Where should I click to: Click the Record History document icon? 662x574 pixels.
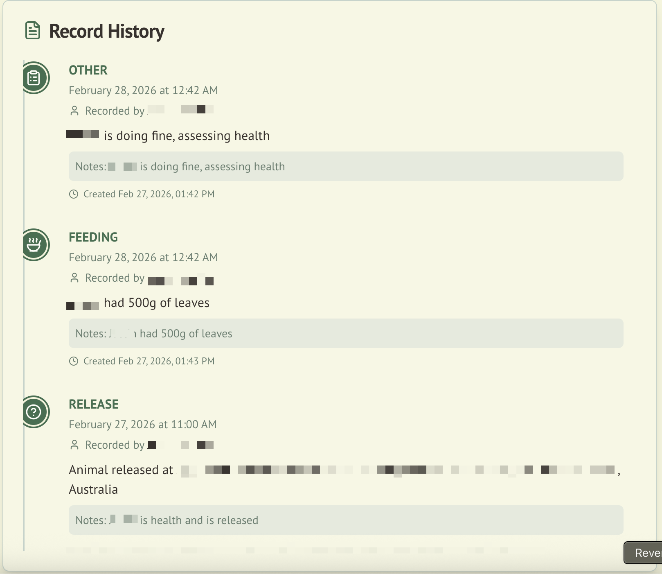coord(33,31)
